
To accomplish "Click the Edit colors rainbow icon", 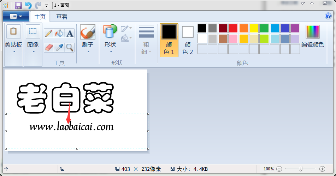I will click(x=313, y=32).
